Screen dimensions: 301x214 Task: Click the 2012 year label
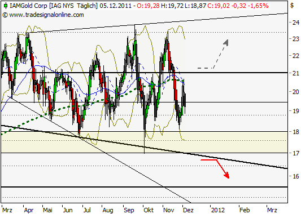tap(217, 210)
